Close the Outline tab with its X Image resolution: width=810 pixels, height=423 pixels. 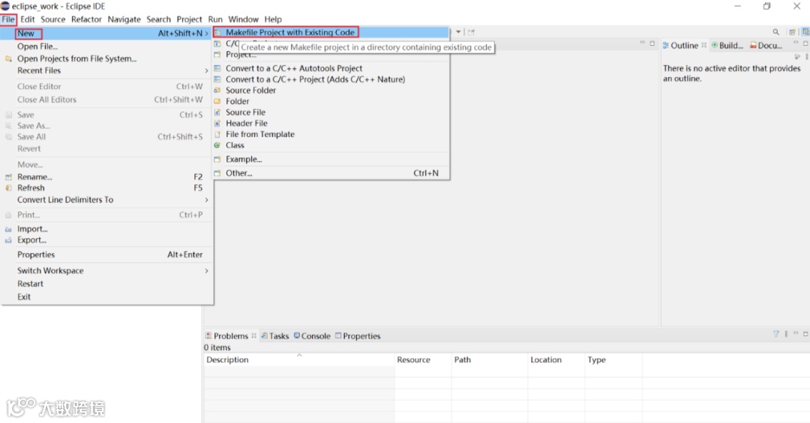pyautogui.click(x=703, y=46)
